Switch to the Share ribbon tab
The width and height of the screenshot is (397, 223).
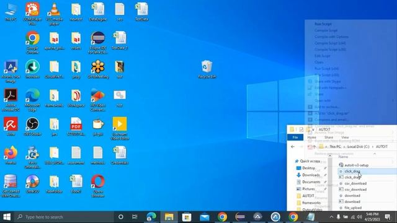[x=329, y=137]
